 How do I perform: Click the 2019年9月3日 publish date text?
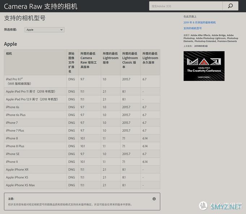201,46
